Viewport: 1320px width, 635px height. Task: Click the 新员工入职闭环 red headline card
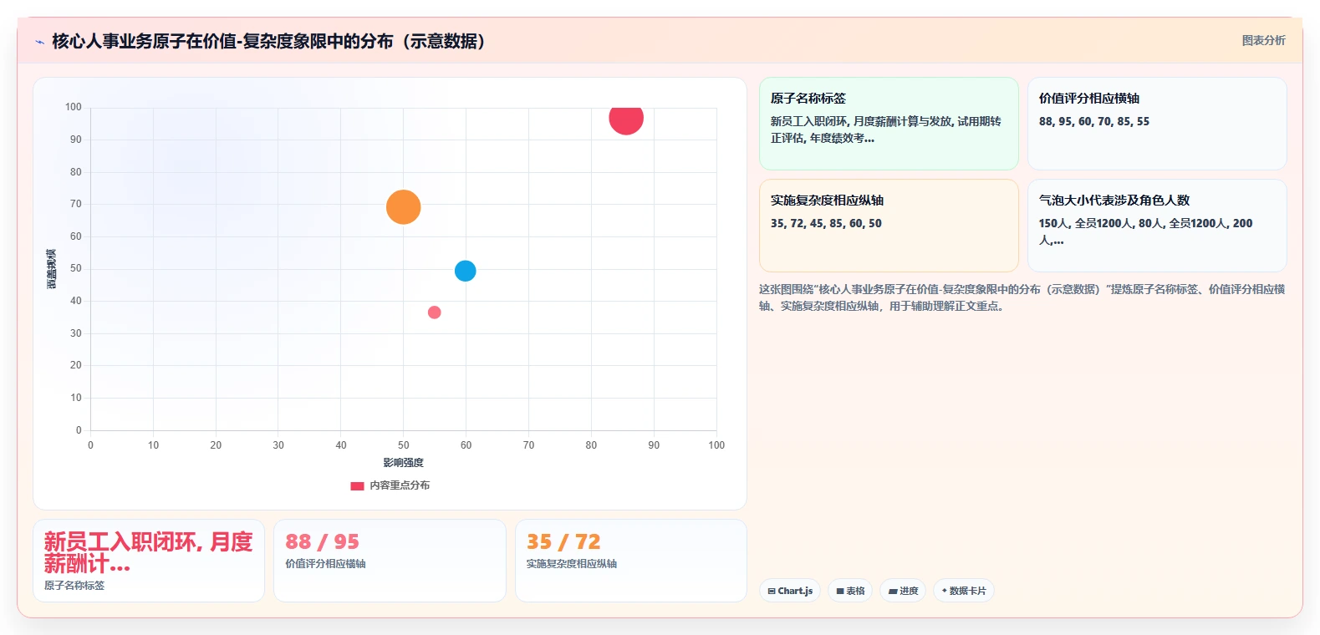pyautogui.click(x=149, y=561)
